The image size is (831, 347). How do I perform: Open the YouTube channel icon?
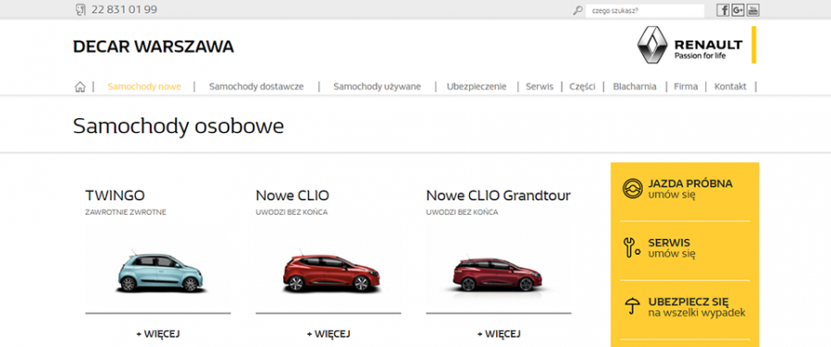click(x=753, y=10)
